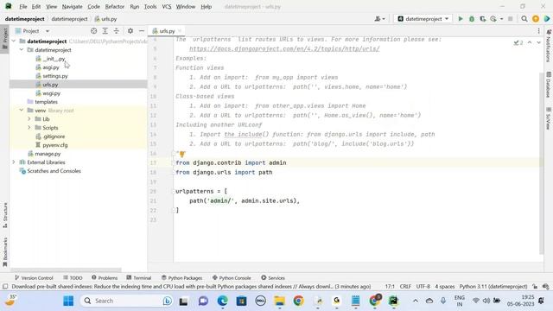Open editor tabs more options icon
This screenshot has height=311, width=553.
[538, 31]
